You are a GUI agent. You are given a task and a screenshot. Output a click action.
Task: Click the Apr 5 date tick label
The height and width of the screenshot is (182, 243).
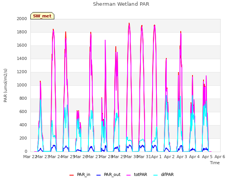coord(207,157)
